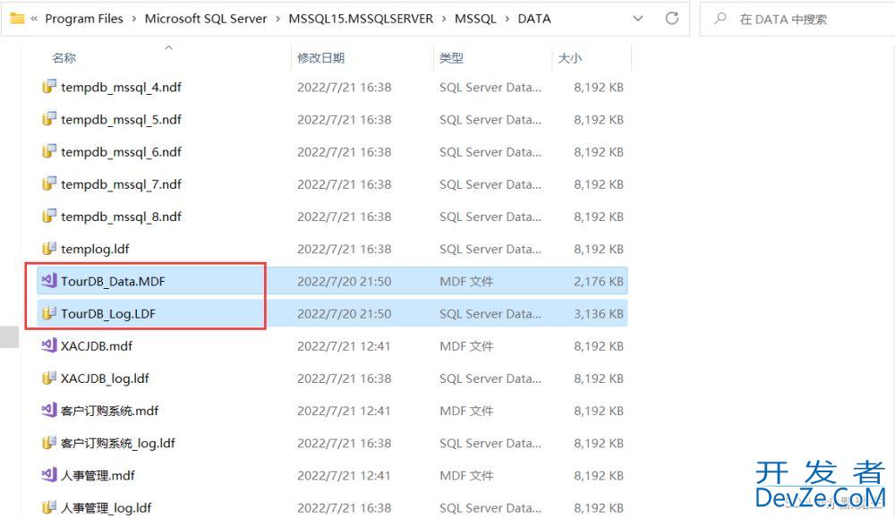Image resolution: width=895 pixels, height=517 pixels.
Task: Select file name 客户订购系统.mdf
Action: click(109, 411)
